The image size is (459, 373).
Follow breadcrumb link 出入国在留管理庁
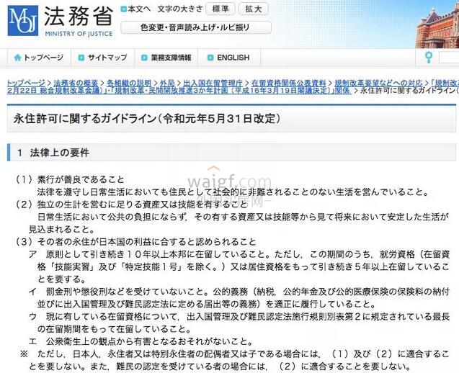click(x=213, y=83)
